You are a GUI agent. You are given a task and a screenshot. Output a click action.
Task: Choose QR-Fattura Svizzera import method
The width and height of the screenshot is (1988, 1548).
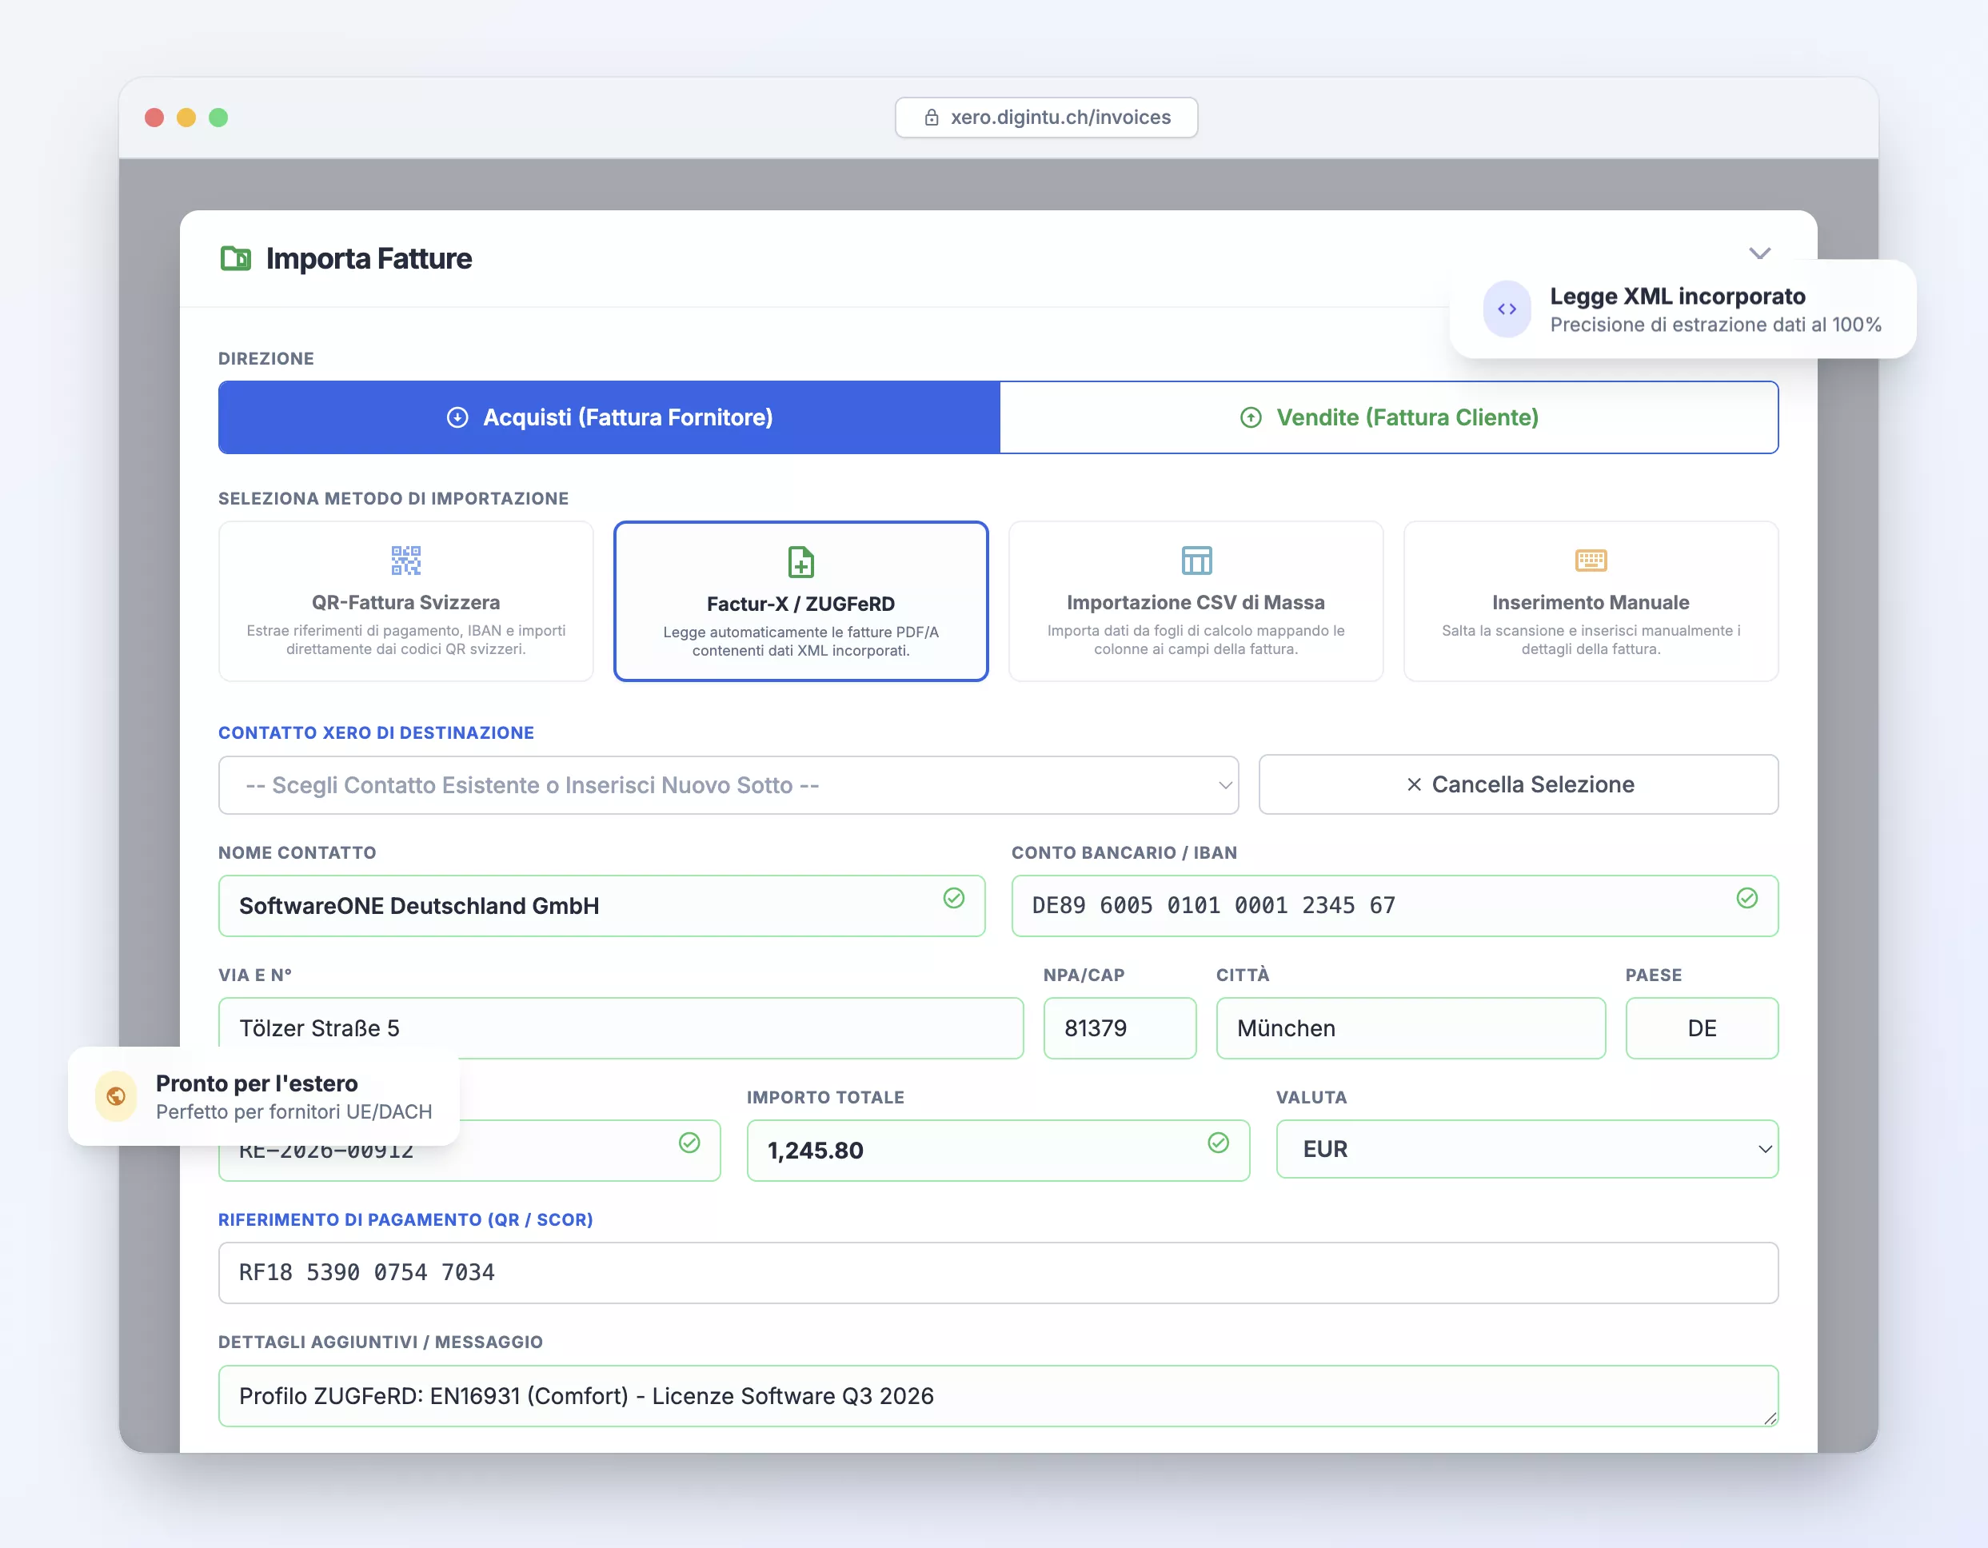point(406,601)
